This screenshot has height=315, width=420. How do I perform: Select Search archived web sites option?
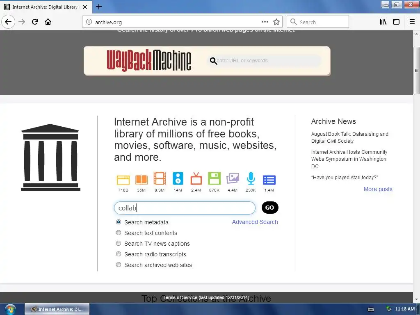tap(119, 265)
